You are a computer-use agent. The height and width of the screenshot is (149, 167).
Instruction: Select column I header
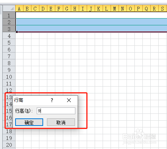point(83,9)
